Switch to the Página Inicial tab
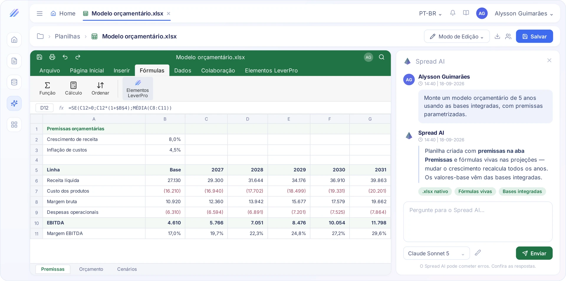 (x=87, y=70)
